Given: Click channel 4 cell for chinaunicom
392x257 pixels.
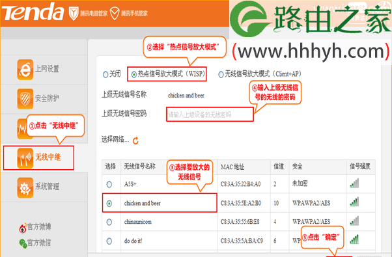Looking at the screenshot, I should (275, 221).
